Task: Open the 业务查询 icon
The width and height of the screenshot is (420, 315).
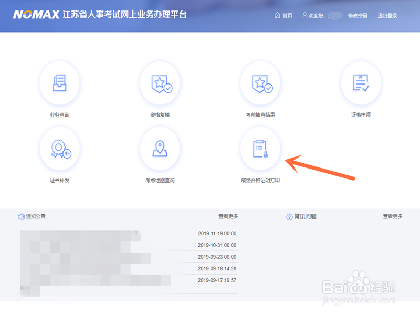Action: point(59,83)
